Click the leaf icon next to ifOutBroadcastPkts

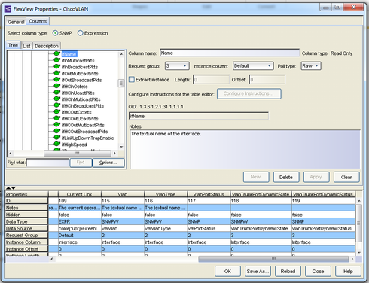[x=57, y=80]
